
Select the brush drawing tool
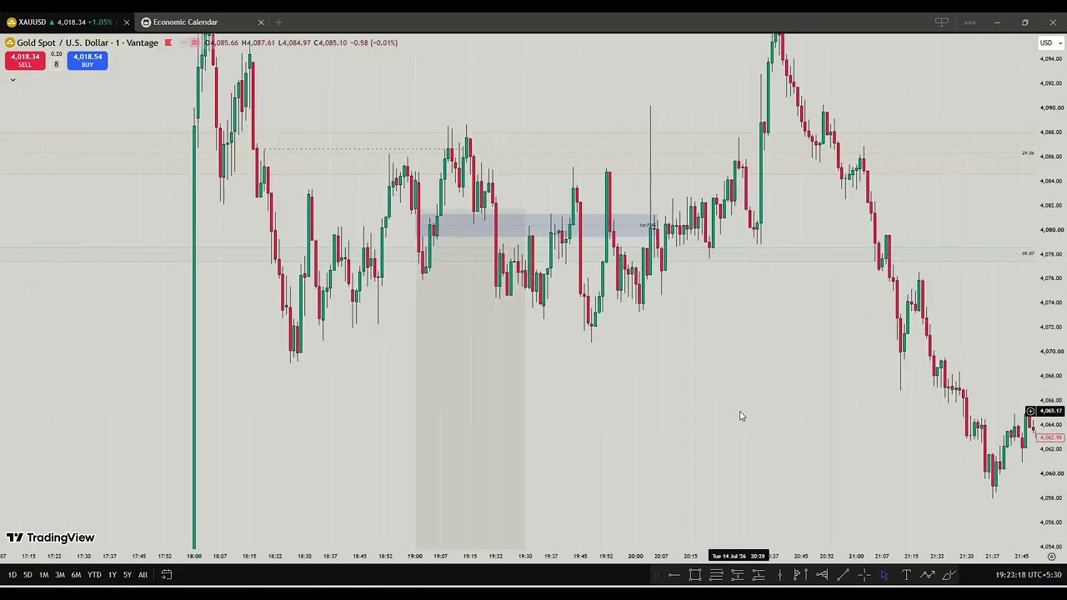(x=949, y=575)
